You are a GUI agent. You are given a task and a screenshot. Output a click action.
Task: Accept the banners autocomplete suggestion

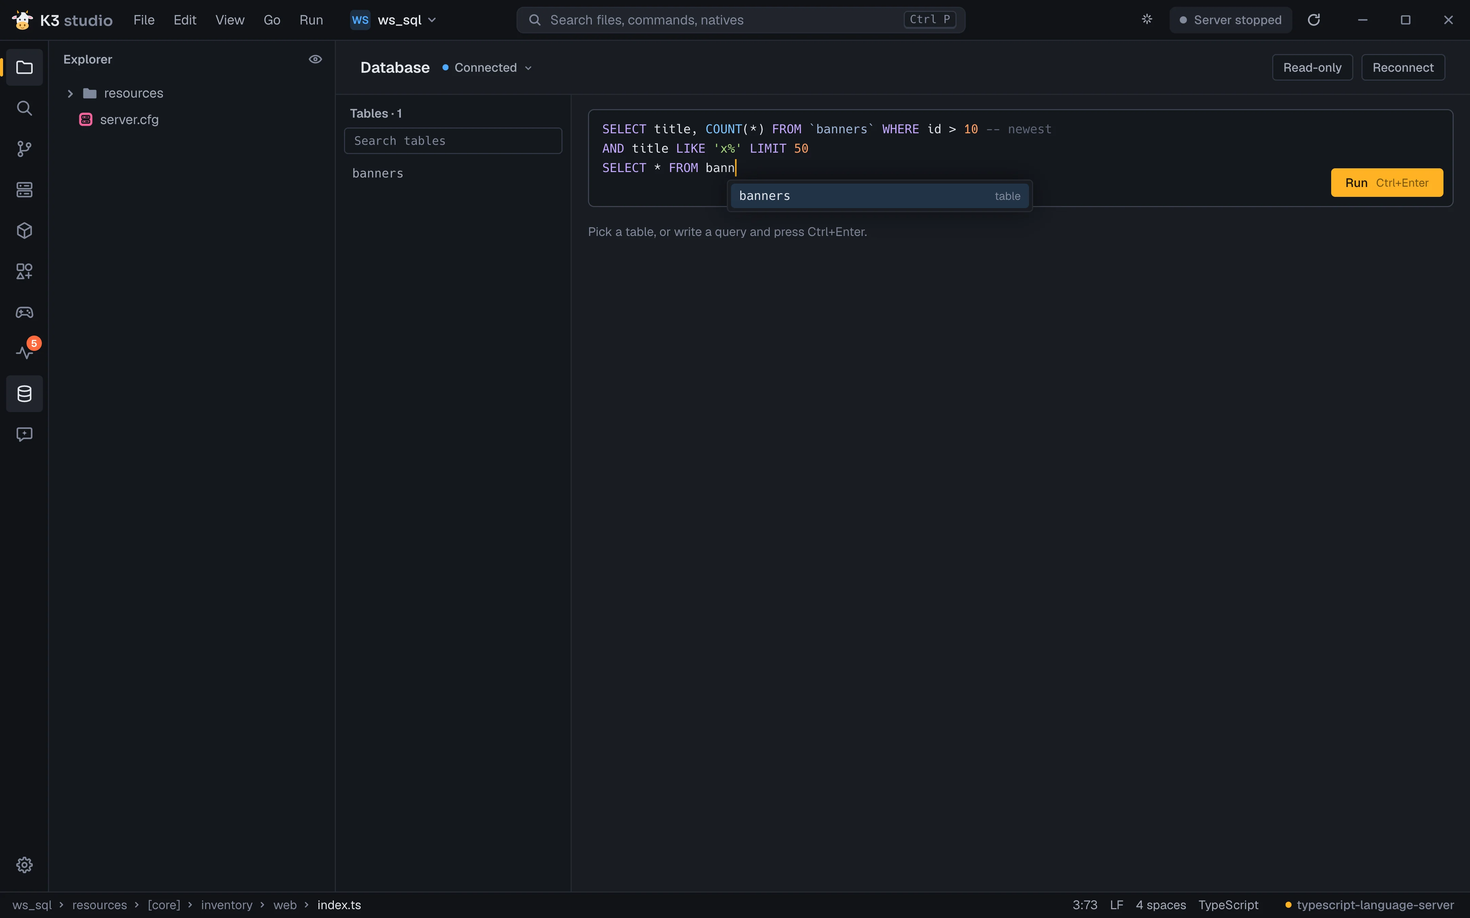pos(880,196)
